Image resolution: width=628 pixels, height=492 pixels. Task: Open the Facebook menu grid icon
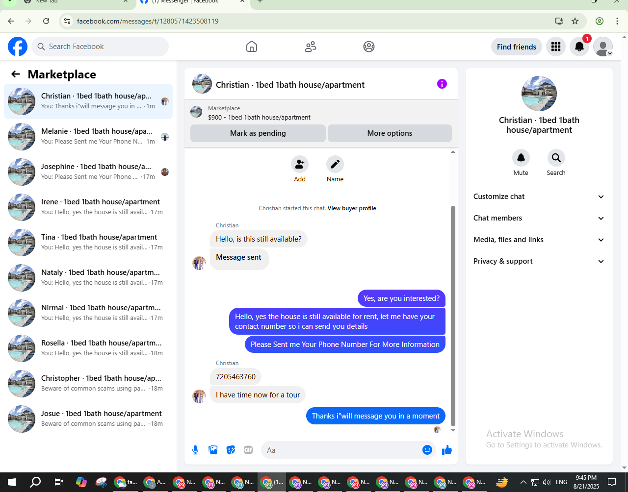click(556, 47)
